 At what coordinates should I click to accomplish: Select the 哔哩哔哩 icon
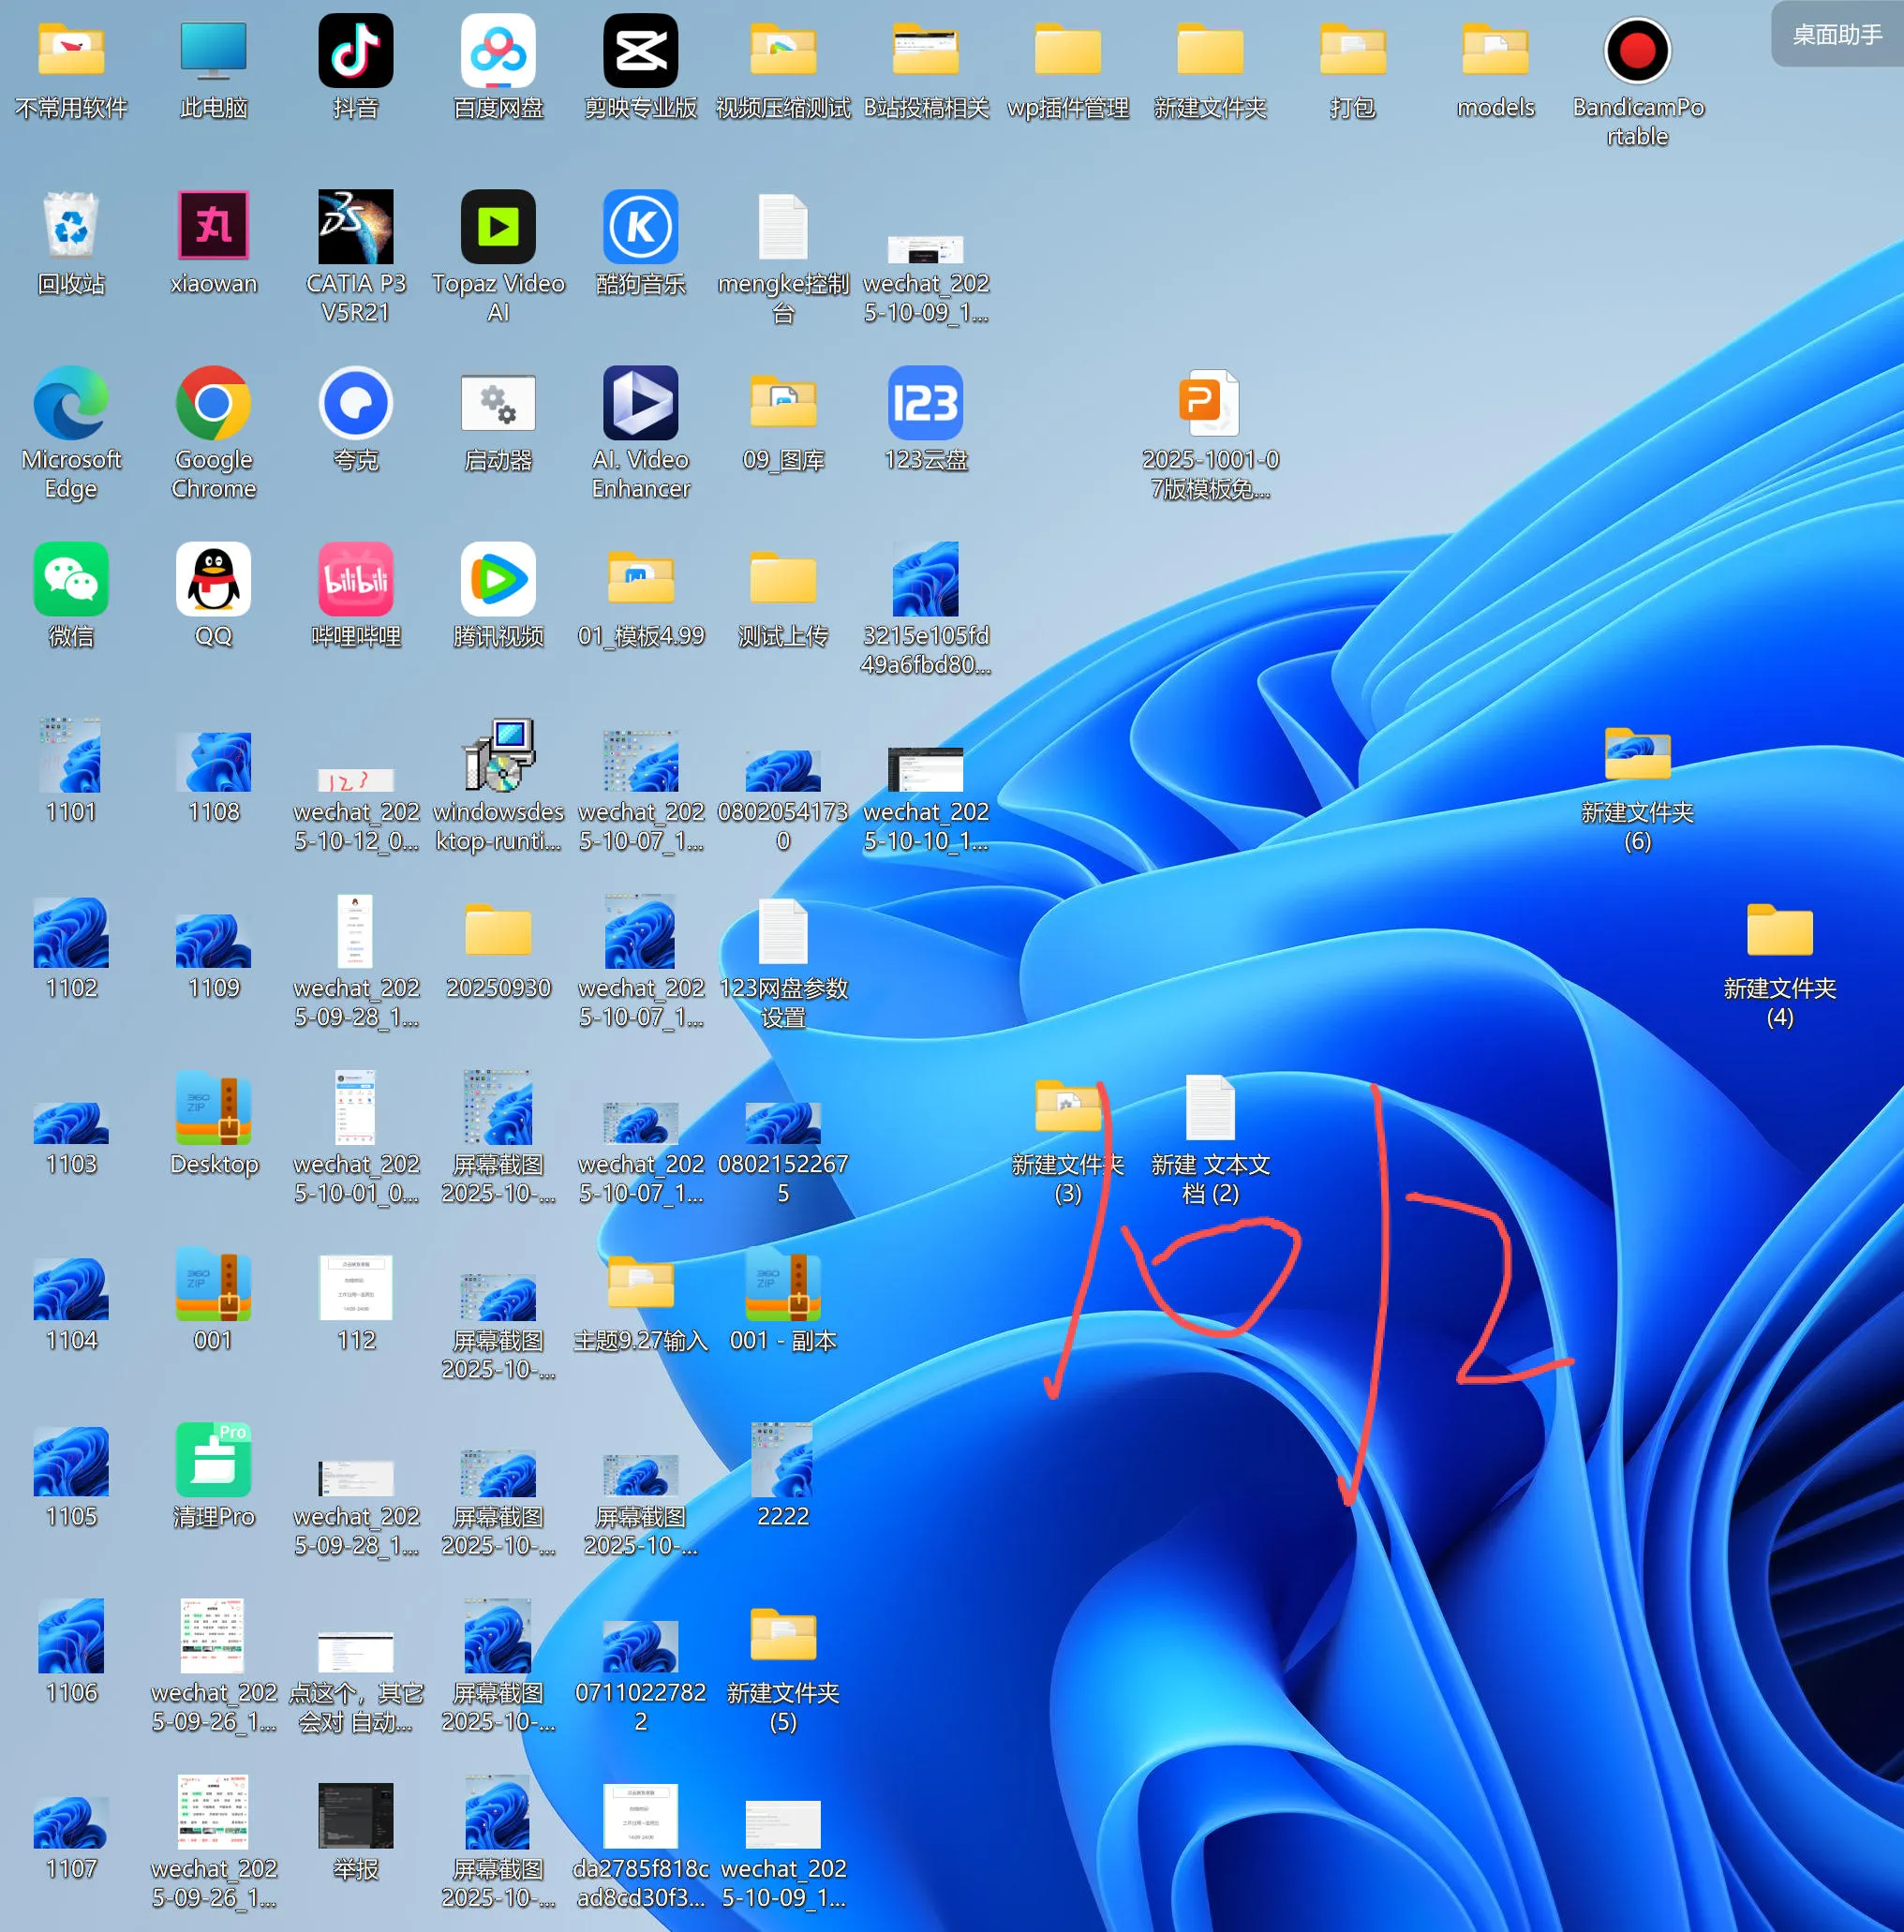355,579
